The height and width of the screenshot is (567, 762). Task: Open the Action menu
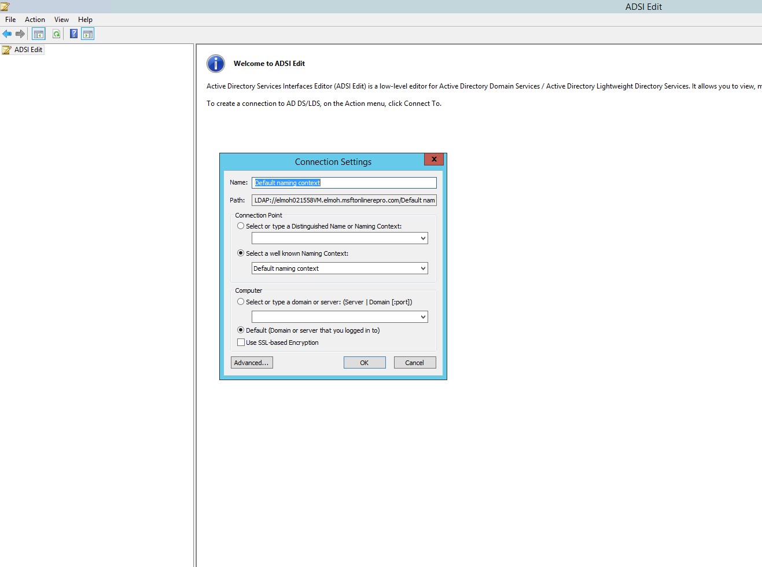[x=35, y=20]
